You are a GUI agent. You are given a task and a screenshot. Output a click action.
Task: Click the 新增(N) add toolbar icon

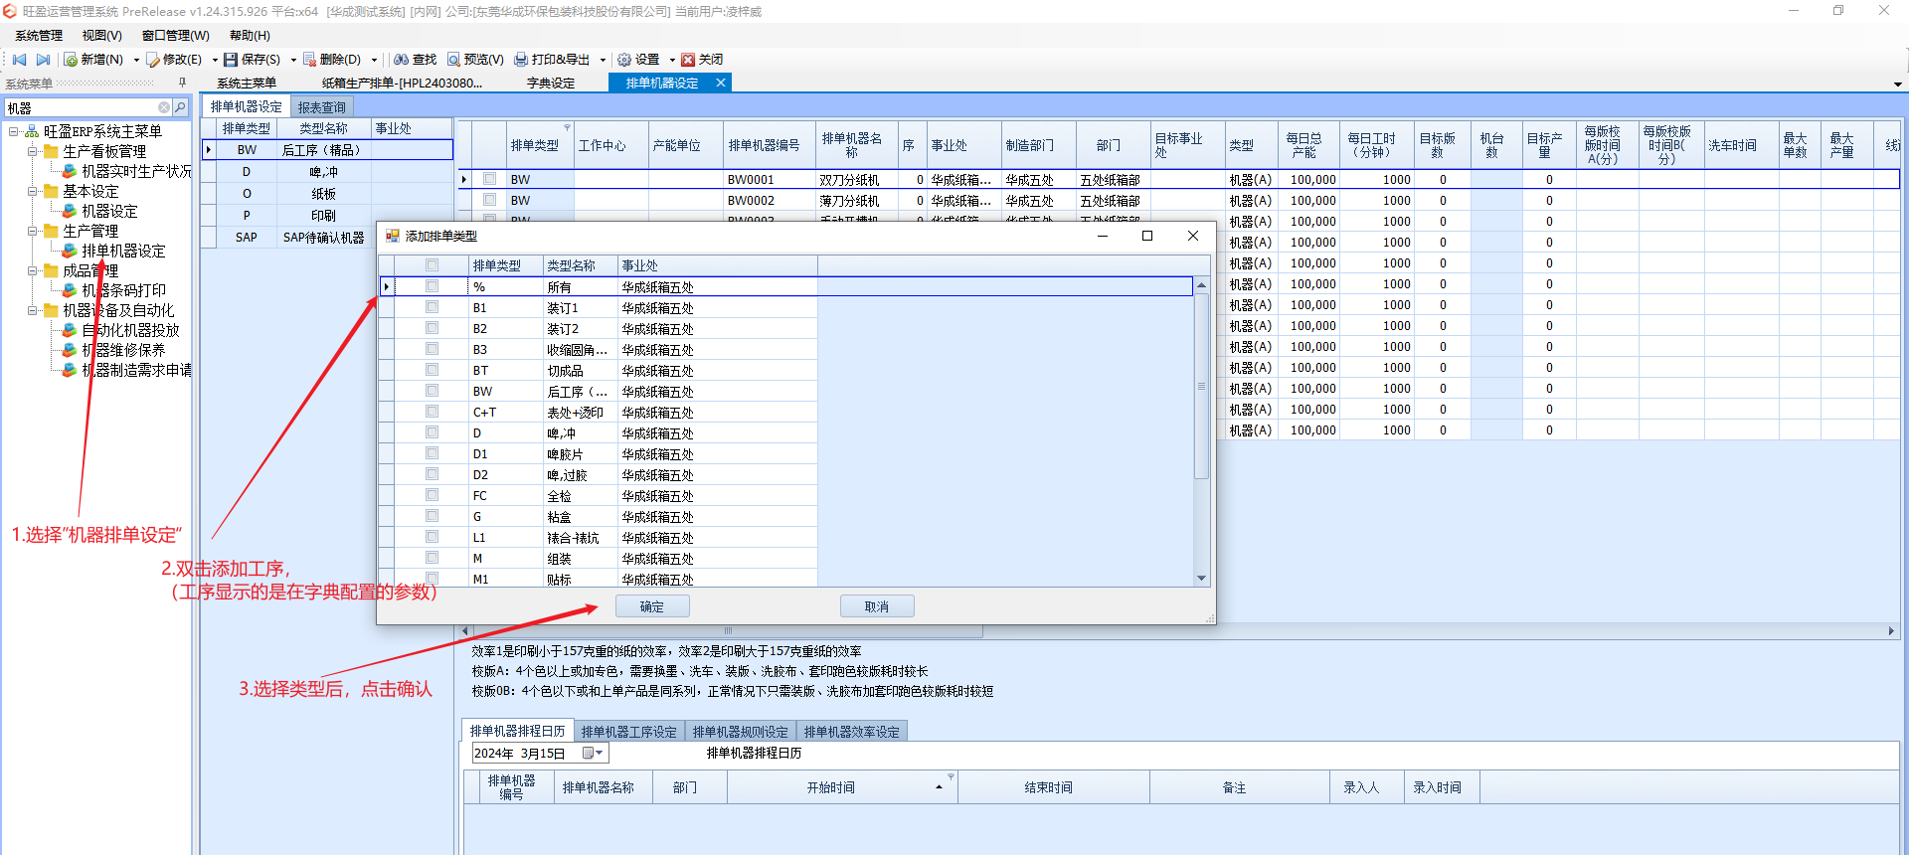coord(71,60)
